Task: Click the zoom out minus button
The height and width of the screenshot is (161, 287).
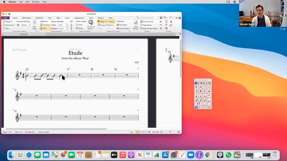Action: pyautogui.click(x=161, y=132)
